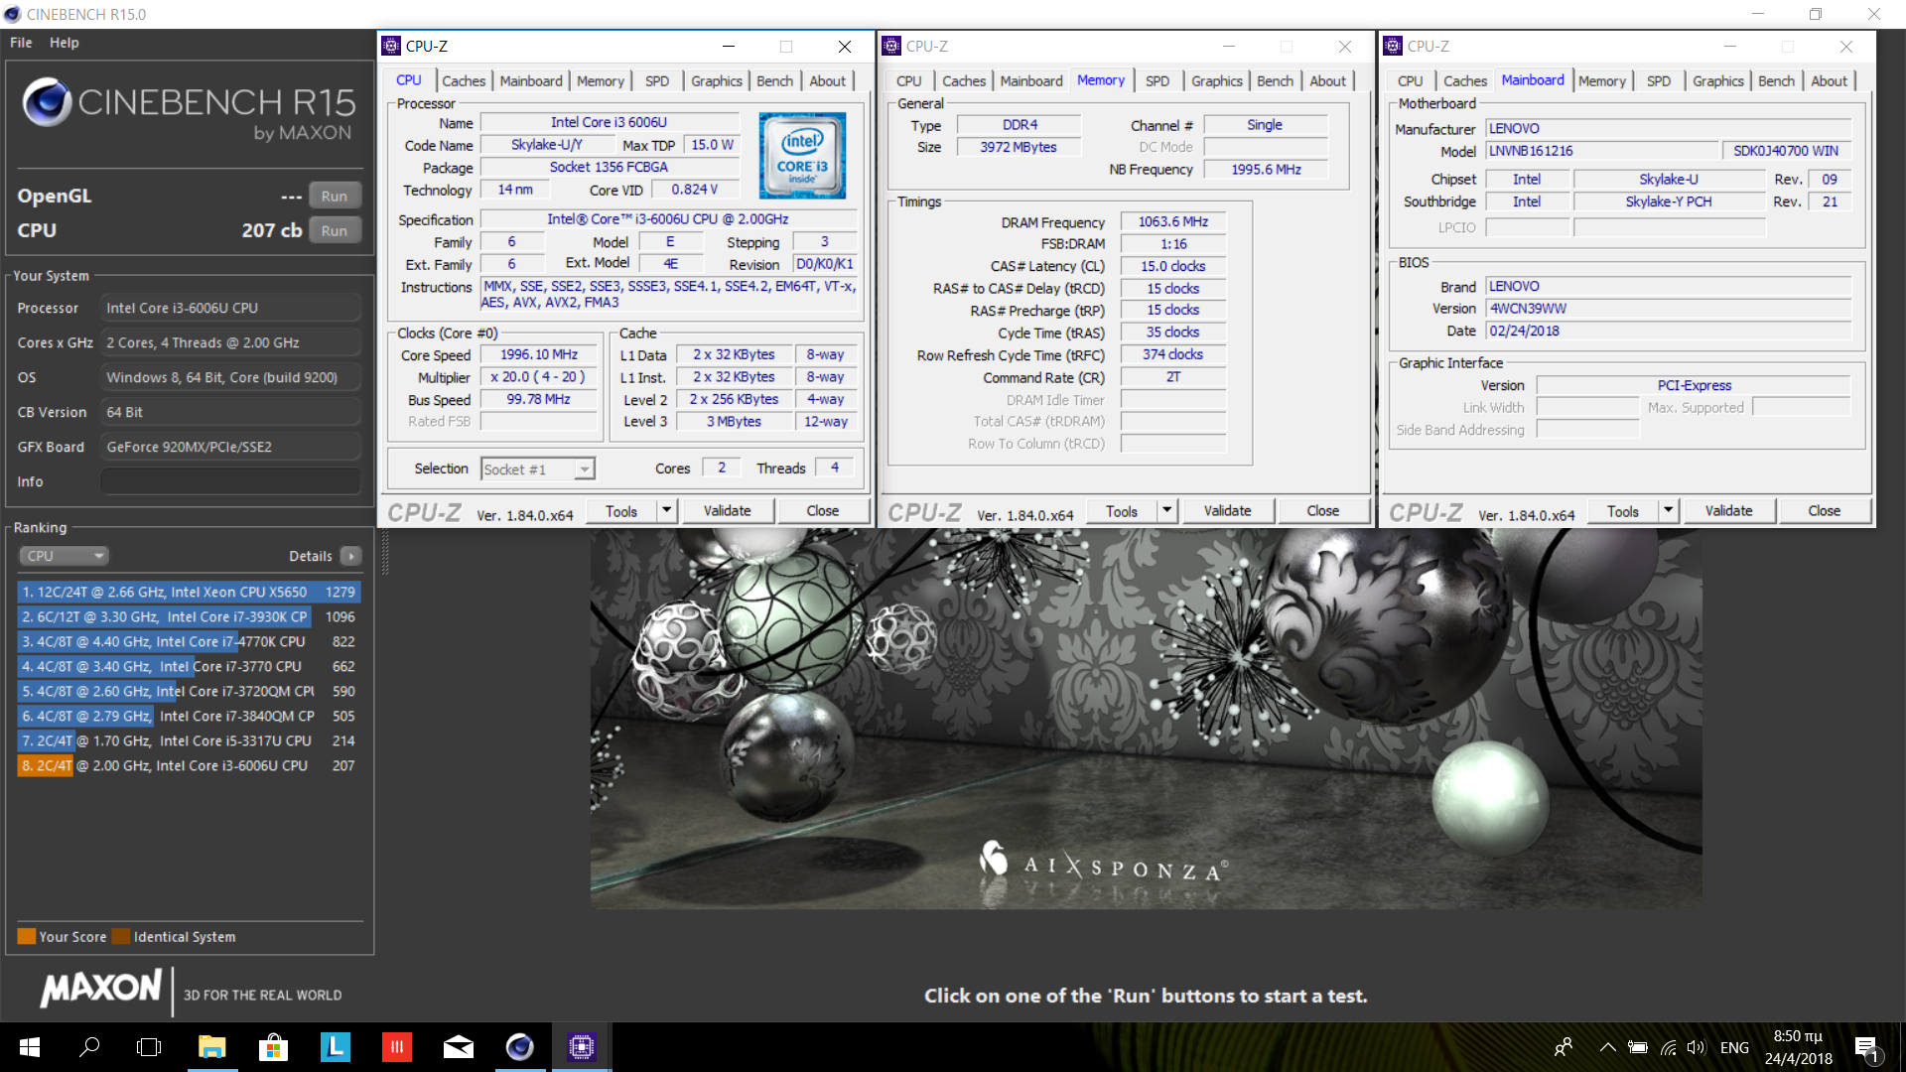
Task: Click Validate in Memory CPU-Z window
Action: point(1227,511)
